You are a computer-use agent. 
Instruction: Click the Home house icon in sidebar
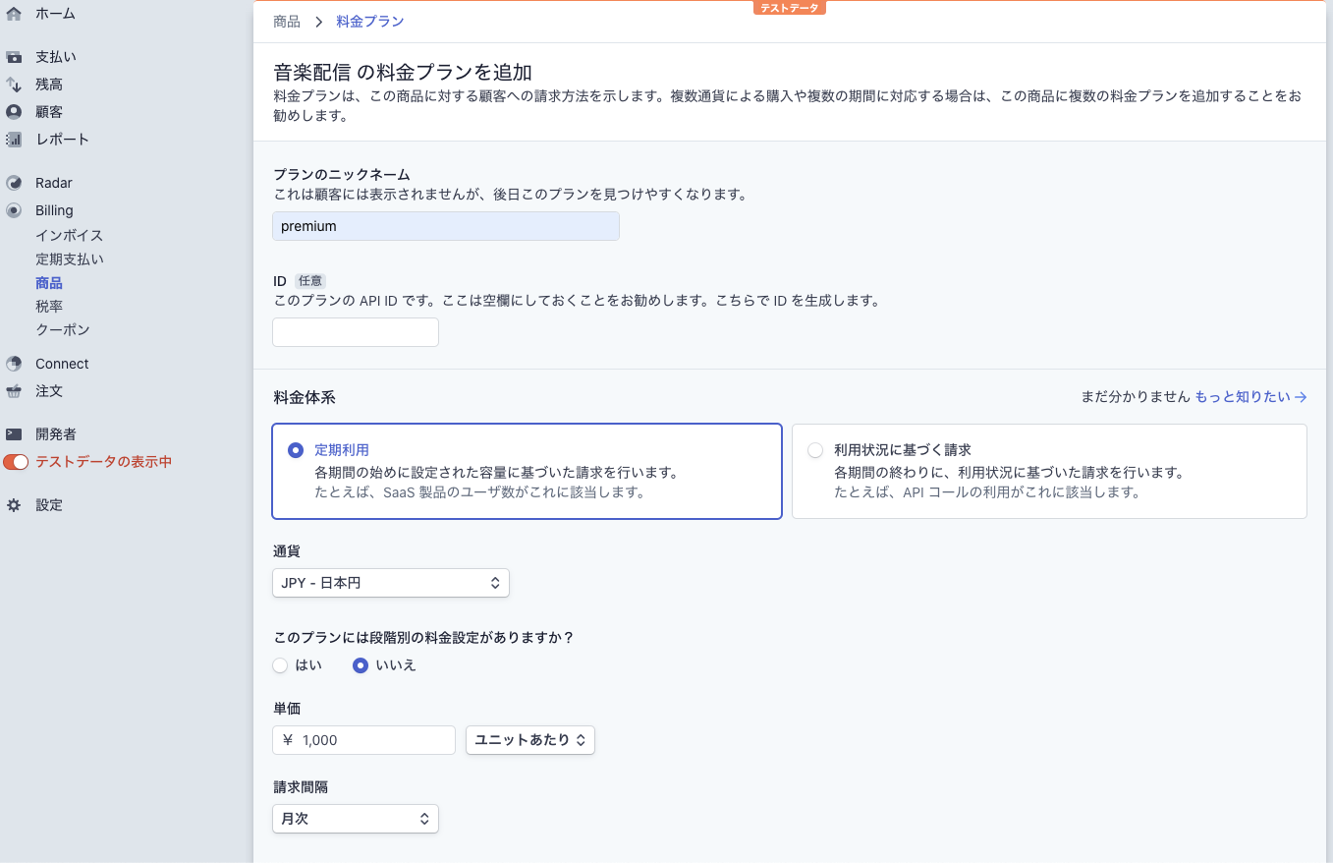(x=14, y=14)
